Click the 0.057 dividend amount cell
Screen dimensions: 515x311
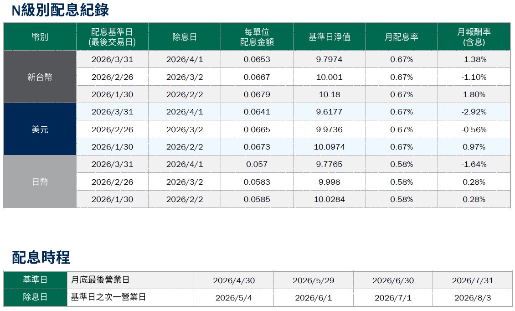[257, 164]
